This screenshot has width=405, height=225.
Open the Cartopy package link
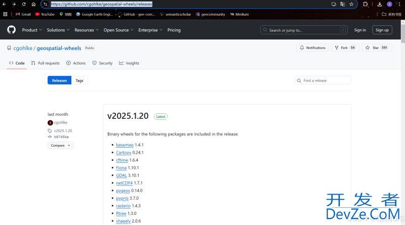coord(124,153)
